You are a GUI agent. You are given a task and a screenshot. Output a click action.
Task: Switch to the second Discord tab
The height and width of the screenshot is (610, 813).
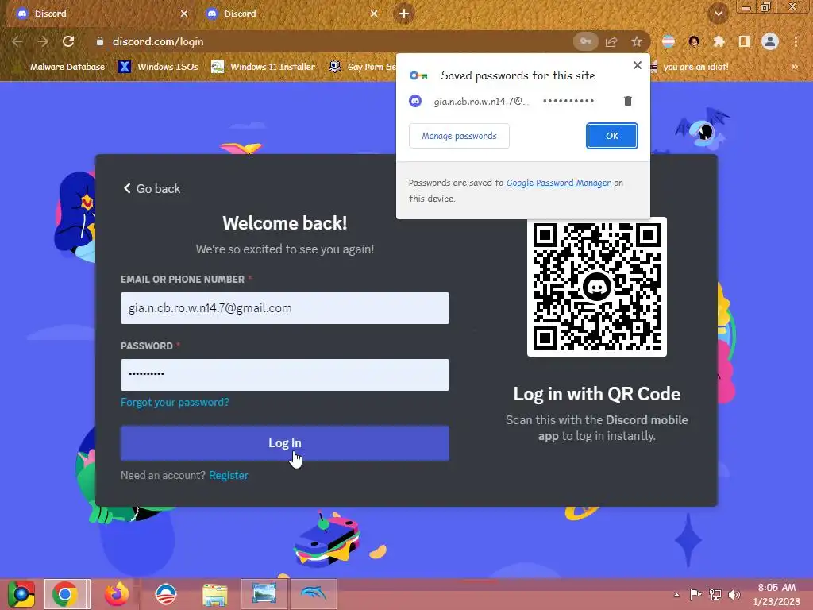pyautogui.click(x=291, y=14)
